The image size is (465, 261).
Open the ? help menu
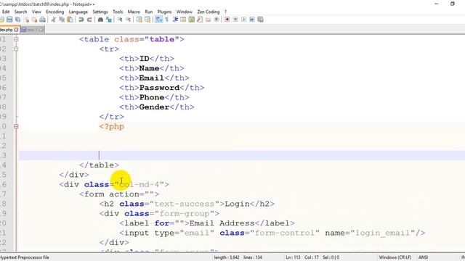click(x=225, y=12)
